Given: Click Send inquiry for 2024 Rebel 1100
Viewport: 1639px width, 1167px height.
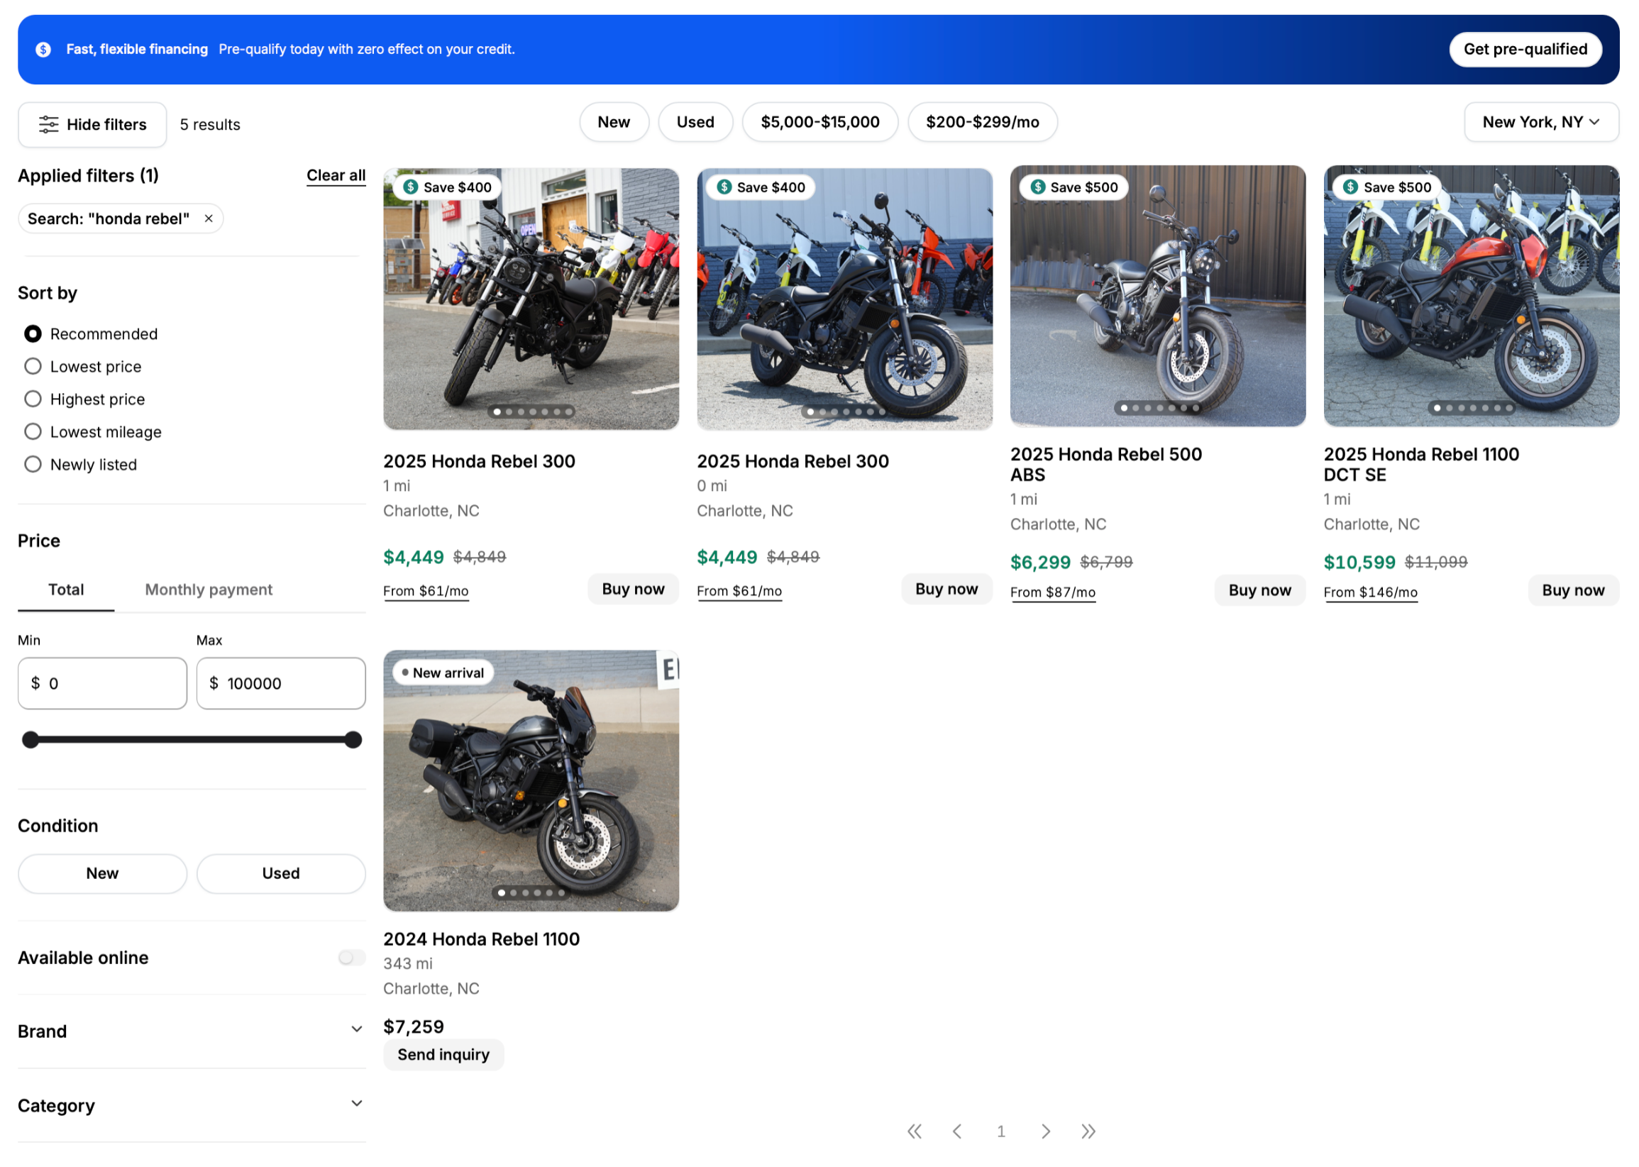Looking at the screenshot, I should [x=444, y=1056].
